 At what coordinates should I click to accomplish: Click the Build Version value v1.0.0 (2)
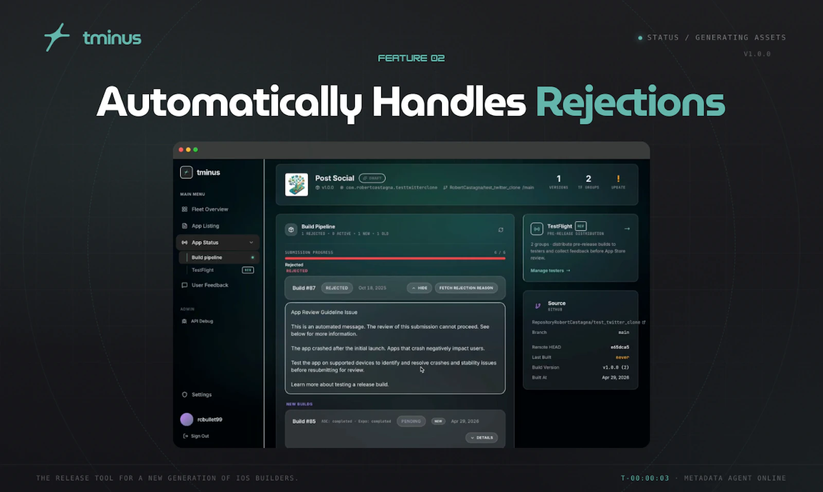point(616,368)
